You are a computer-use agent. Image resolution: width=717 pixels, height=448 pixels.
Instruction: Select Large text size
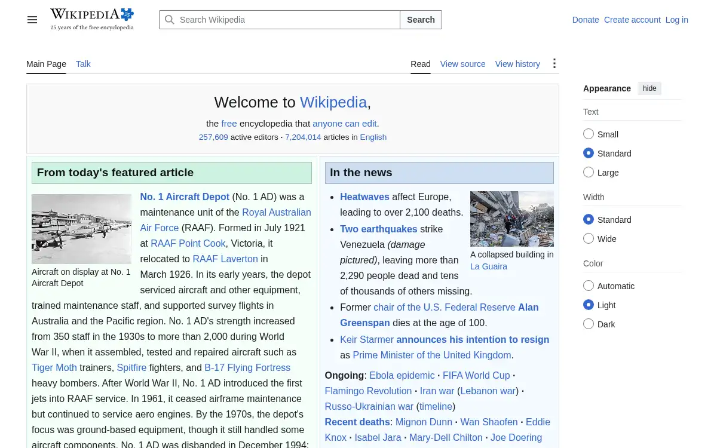589,173
